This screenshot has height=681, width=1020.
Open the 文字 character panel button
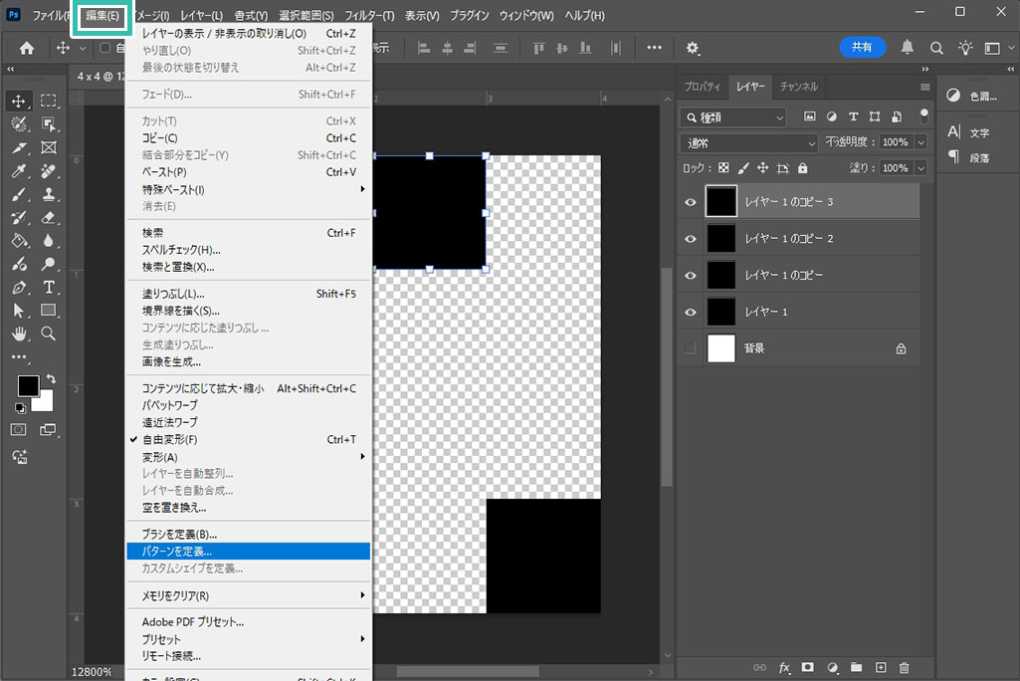pos(969,132)
